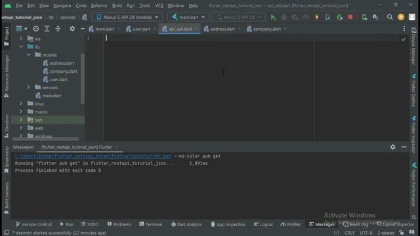Open the Refactor menu
The width and height of the screenshot is (420, 236).
[x=99, y=6]
